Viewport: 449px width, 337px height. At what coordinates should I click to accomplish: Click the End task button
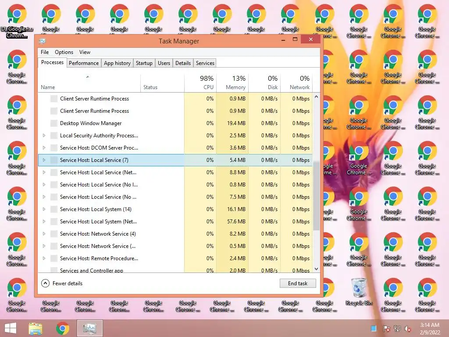tap(298, 283)
